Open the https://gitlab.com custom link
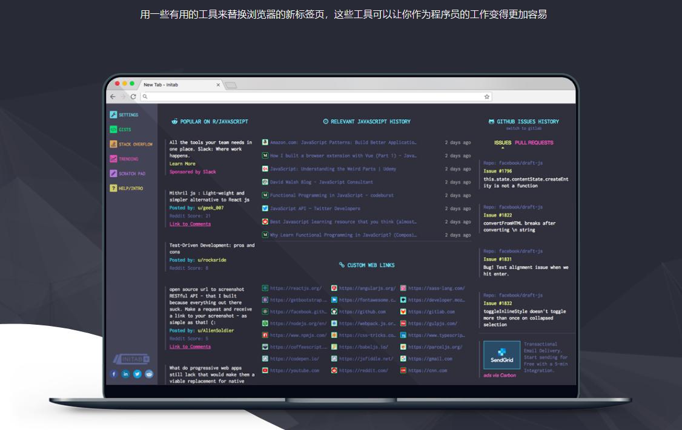Image resolution: width=682 pixels, height=430 pixels. pyautogui.click(x=431, y=312)
